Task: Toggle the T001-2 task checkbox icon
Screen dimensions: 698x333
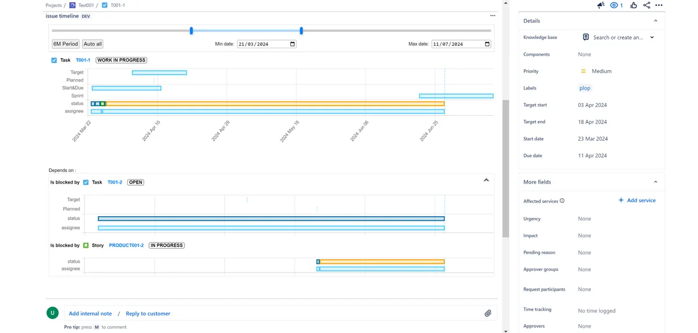Action: coord(86,182)
